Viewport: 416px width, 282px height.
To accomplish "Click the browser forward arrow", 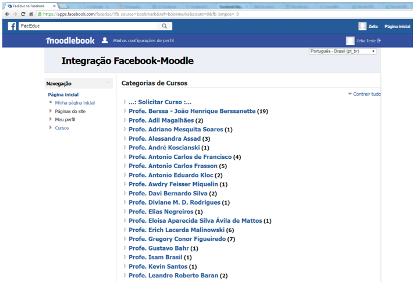I will pyautogui.click(x=15, y=14).
